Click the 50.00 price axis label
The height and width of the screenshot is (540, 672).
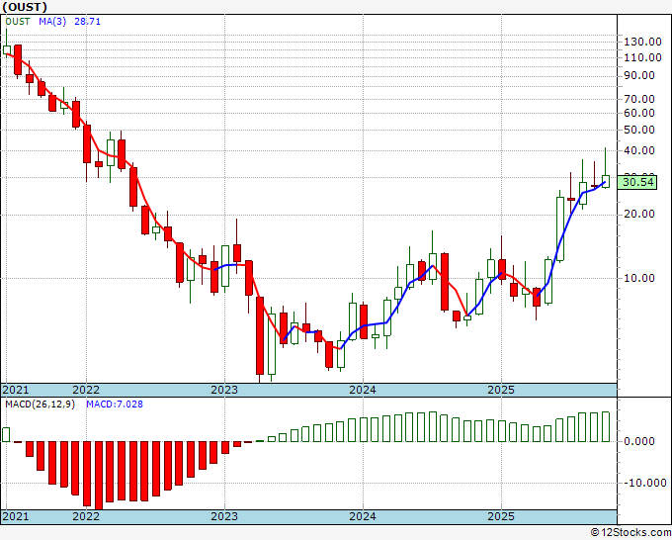(x=639, y=130)
